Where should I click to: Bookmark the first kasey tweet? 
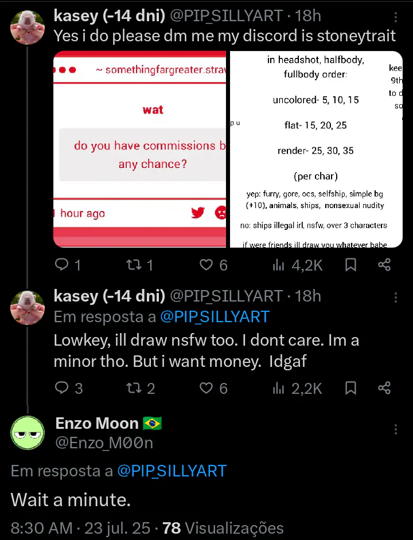point(350,265)
